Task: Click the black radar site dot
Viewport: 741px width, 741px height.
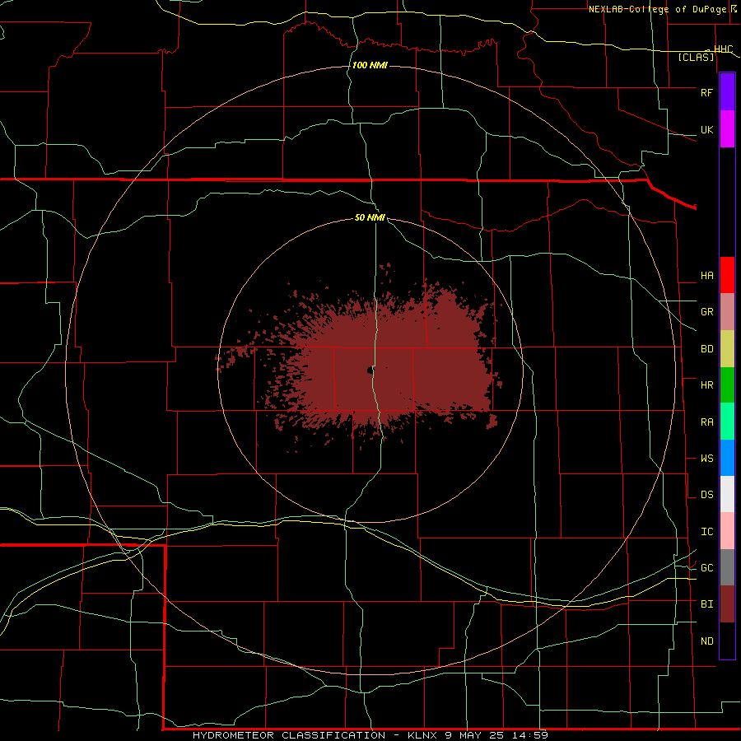Action: tap(370, 370)
